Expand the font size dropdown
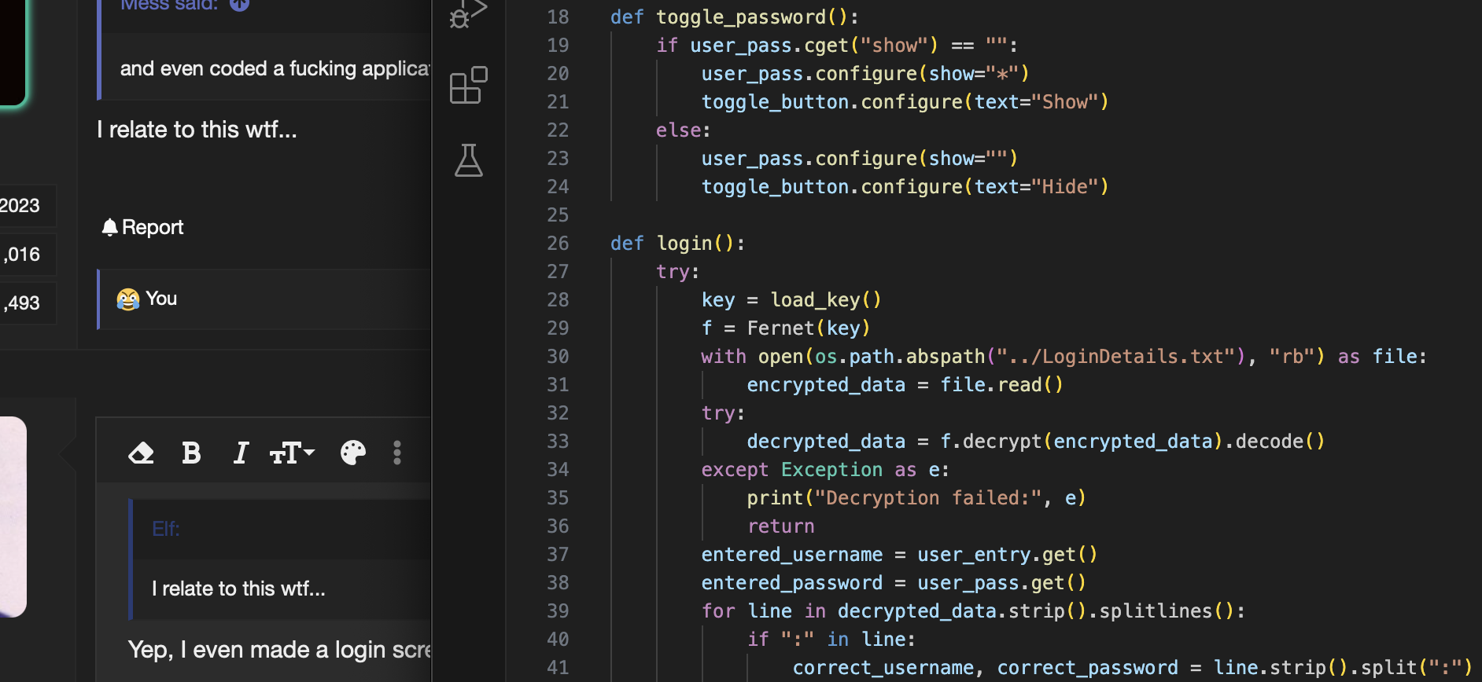 pyautogui.click(x=292, y=453)
